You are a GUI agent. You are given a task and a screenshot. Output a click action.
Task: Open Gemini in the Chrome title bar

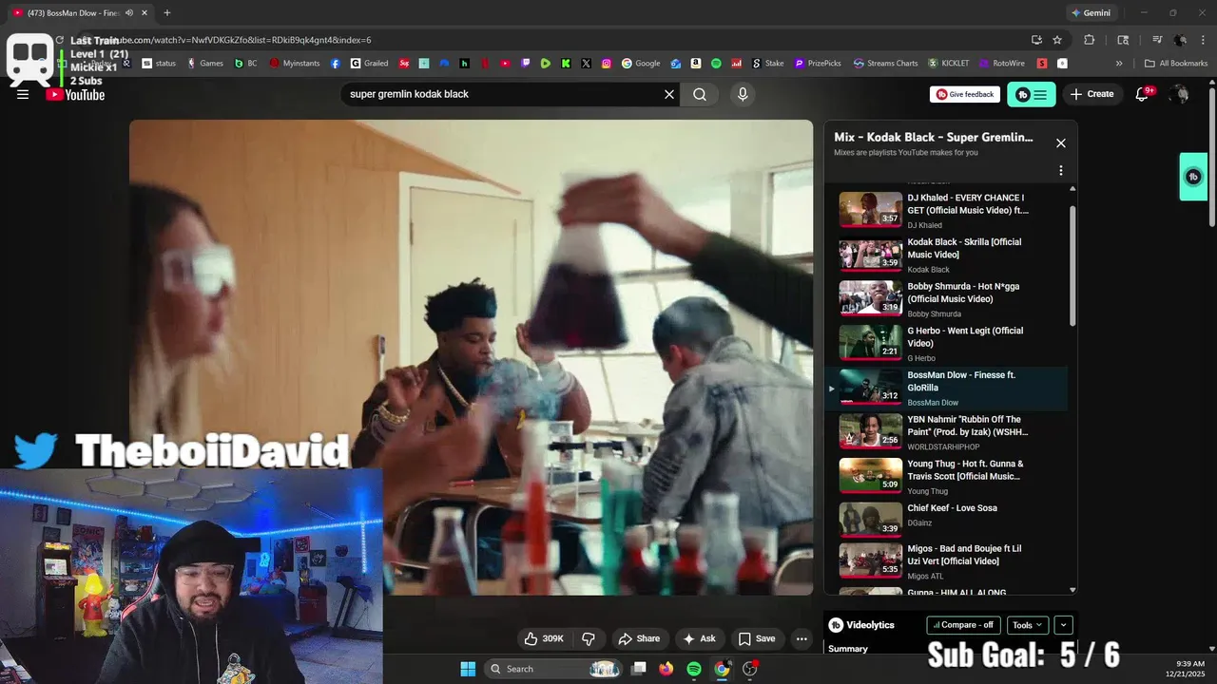[x=1091, y=13]
